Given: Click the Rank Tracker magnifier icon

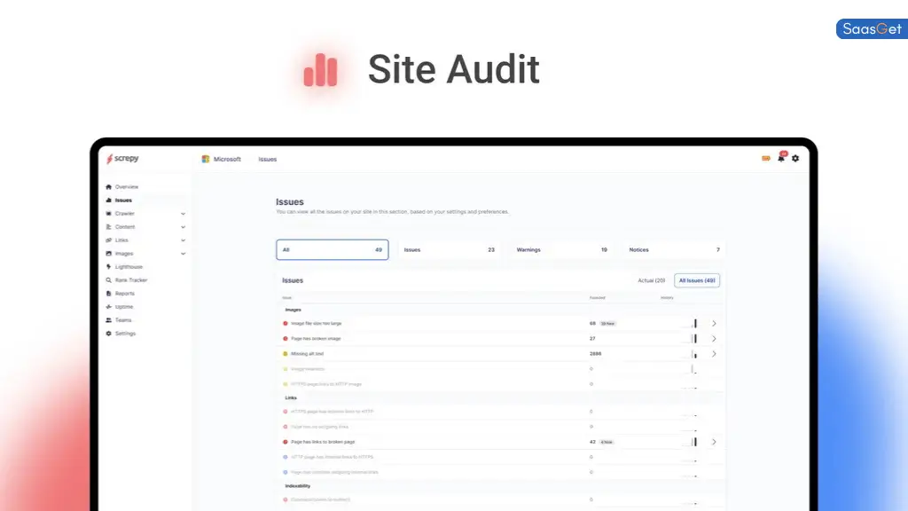Looking at the screenshot, I should coord(108,279).
